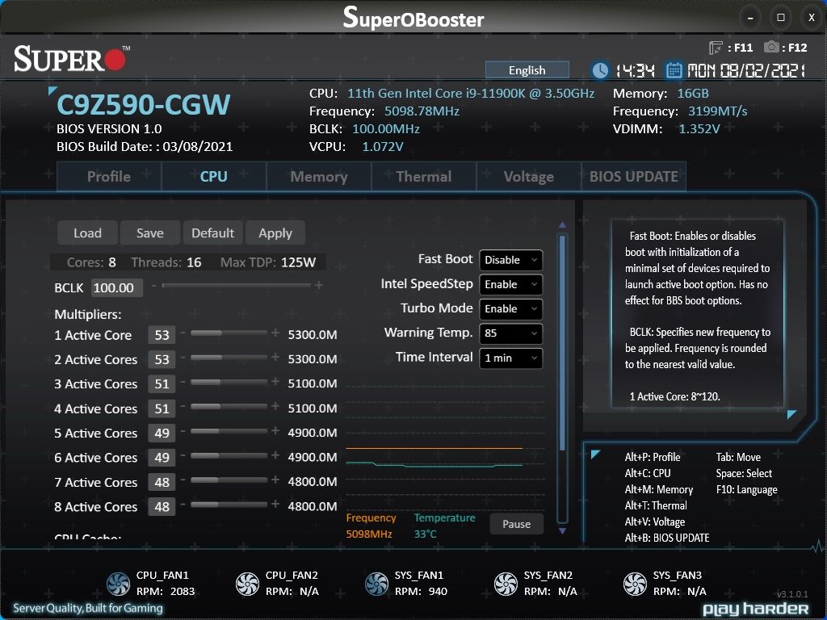Click the BCLK 100.00 input field
Screen dimensions: 827x620
click(116, 288)
